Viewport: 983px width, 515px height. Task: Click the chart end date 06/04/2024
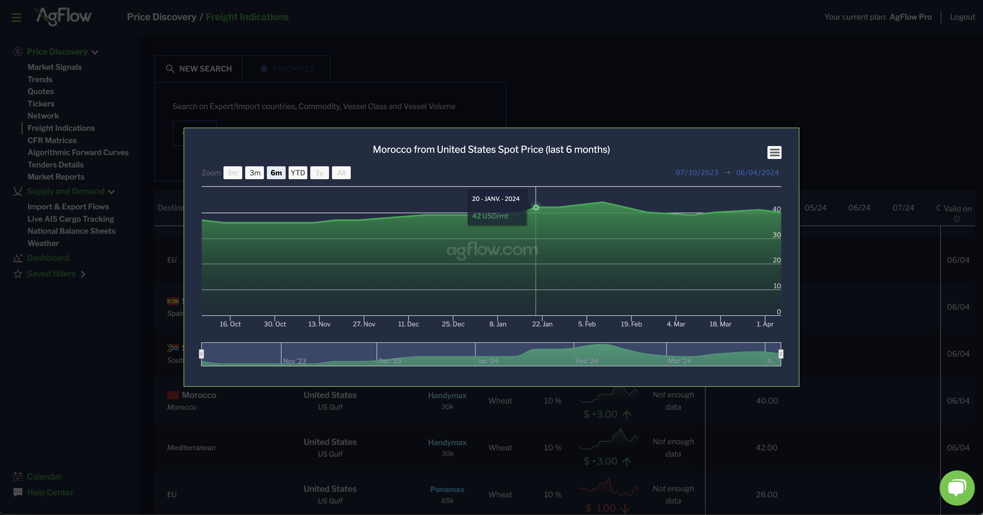[757, 172]
